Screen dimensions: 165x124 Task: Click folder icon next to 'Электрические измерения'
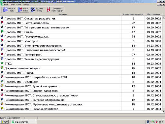pyautogui.click(x=2, y=45)
